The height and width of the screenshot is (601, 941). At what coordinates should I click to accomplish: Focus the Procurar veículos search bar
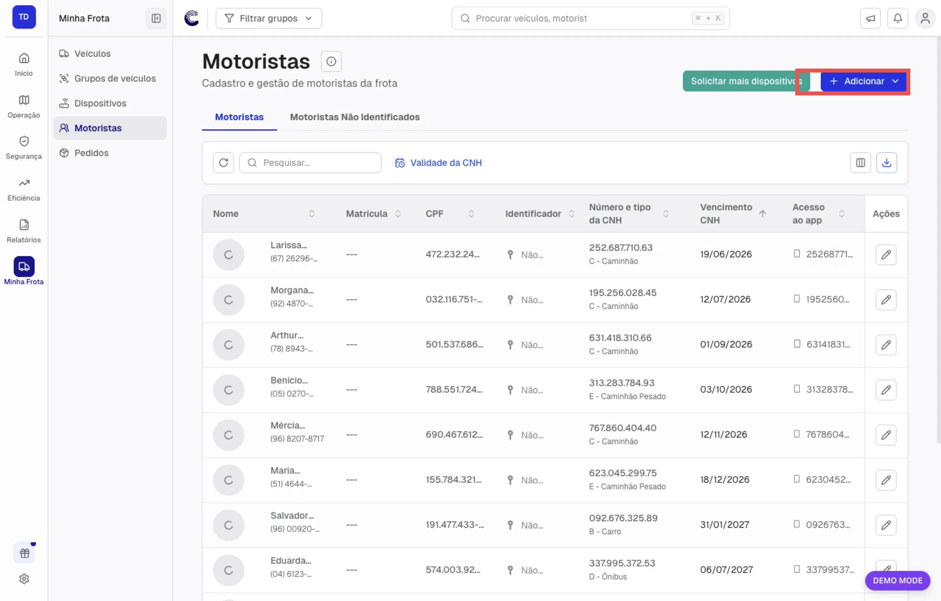click(590, 18)
